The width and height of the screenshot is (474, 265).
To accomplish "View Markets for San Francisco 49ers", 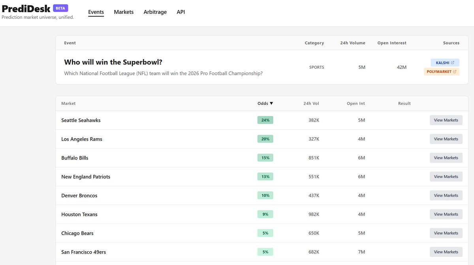I will [446, 252].
